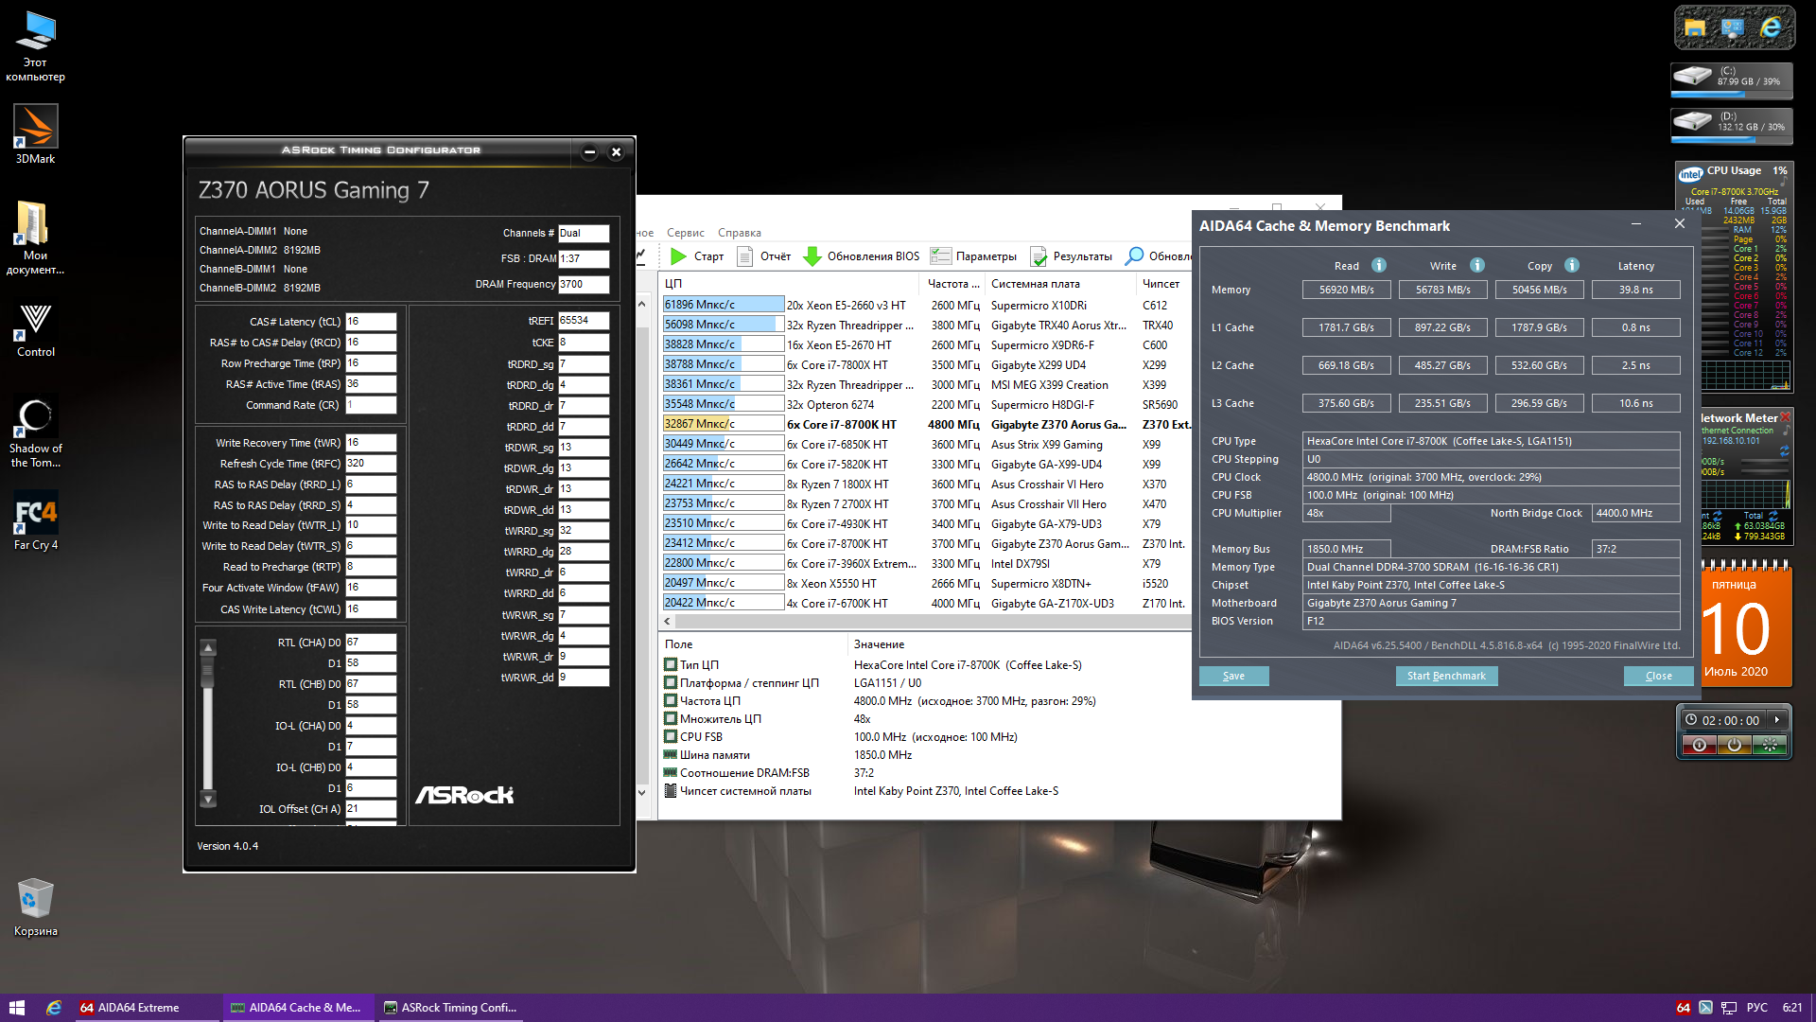The image size is (1816, 1022).
Task: Open the Сервис menu
Action: click(x=685, y=233)
